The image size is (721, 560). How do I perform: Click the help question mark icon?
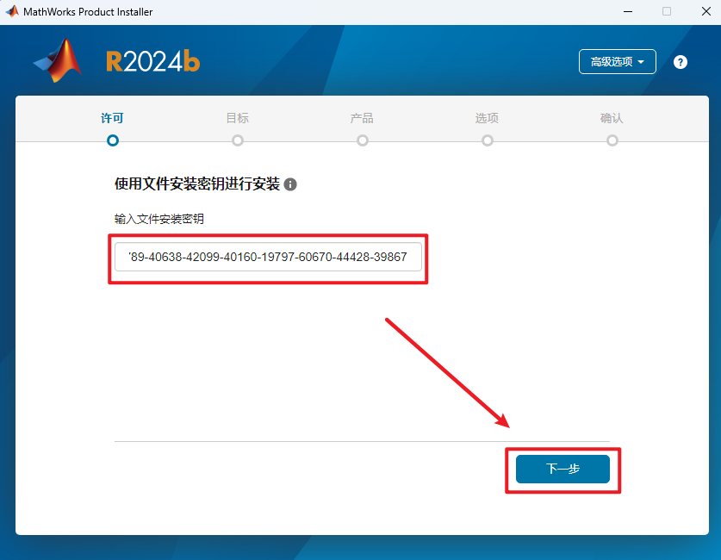pyautogui.click(x=680, y=62)
